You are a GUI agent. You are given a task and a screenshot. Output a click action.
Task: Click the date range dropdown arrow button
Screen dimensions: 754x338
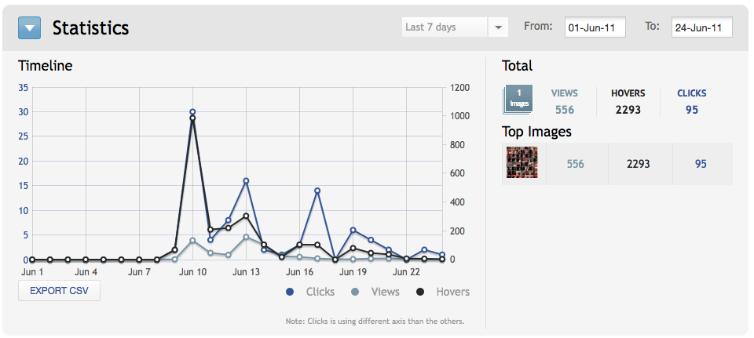click(x=498, y=27)
